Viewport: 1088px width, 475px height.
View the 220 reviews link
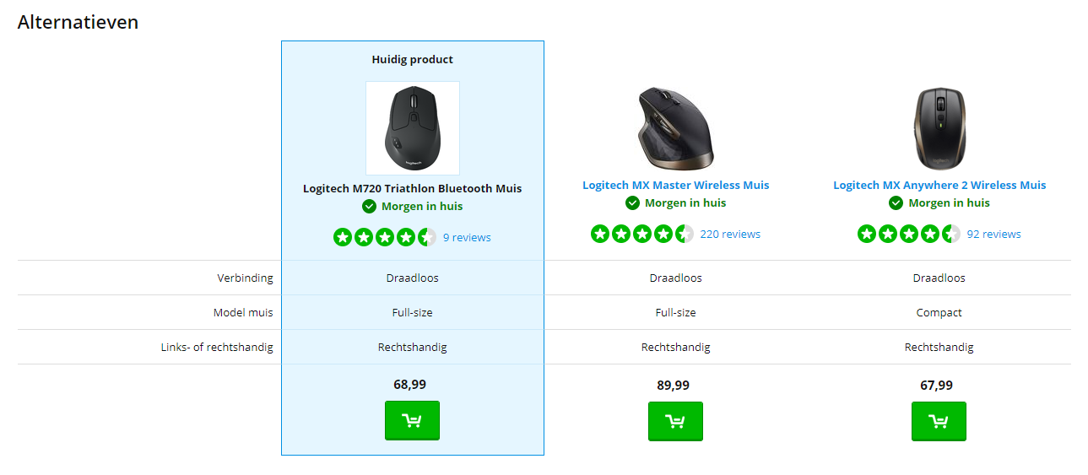pyautogui.click(x=730, y=234)
